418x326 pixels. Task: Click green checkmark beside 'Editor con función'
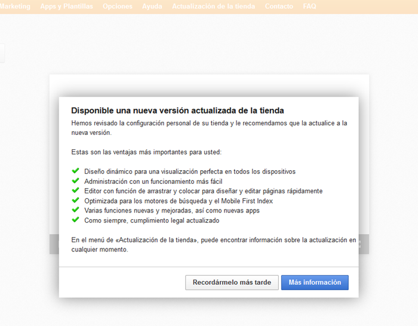[x=75, y=190]
